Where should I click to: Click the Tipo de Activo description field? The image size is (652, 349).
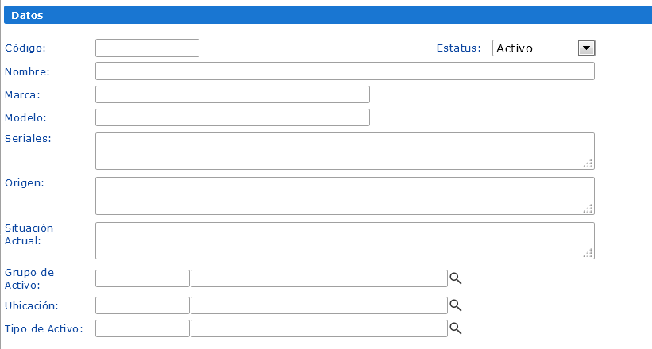coord(319,328)
